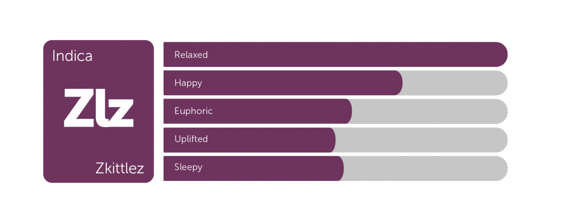The width and height of the screenshot is (562, 223).
Task: Click the gray portion of Happy bar
Action: (x=455, y=83)
